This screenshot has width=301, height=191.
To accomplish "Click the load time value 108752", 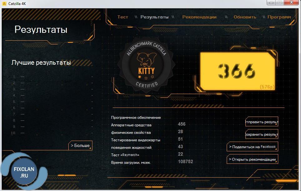I will click(185, 162).
